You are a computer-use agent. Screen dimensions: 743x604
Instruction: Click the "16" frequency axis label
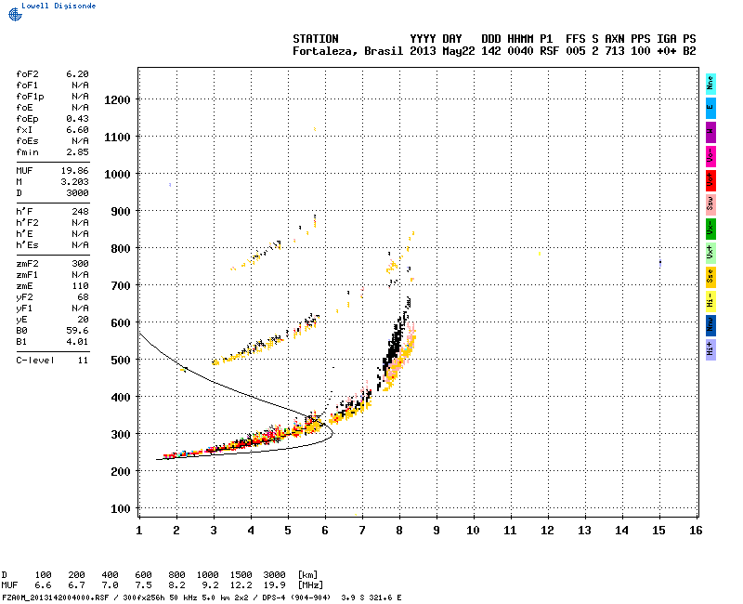696,531
